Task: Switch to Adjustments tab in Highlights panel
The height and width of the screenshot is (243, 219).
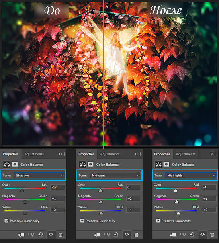Action: [186, 154]
